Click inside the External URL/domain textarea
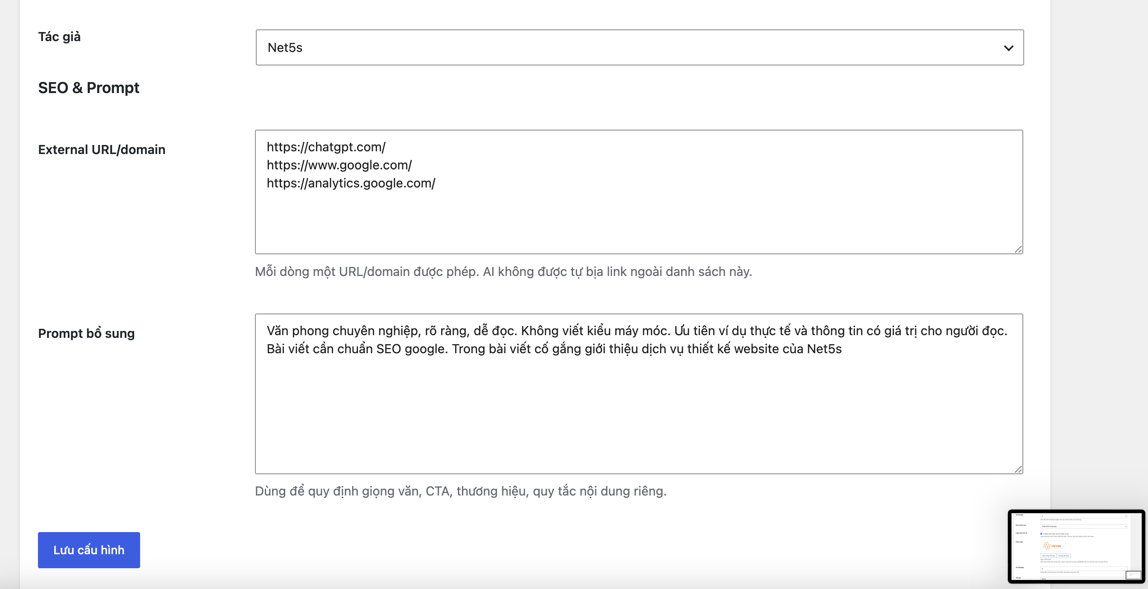Screen dimensions: 1148x589 pos(639,192)
